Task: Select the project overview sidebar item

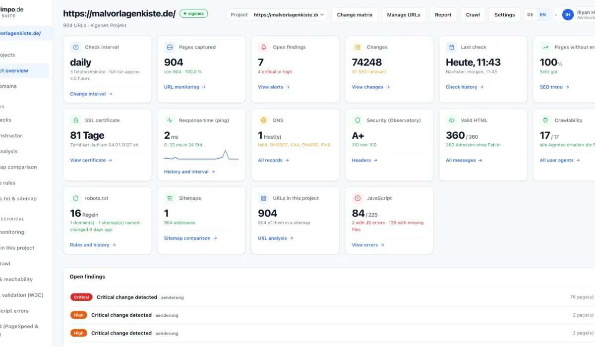Action: point(24,70)
